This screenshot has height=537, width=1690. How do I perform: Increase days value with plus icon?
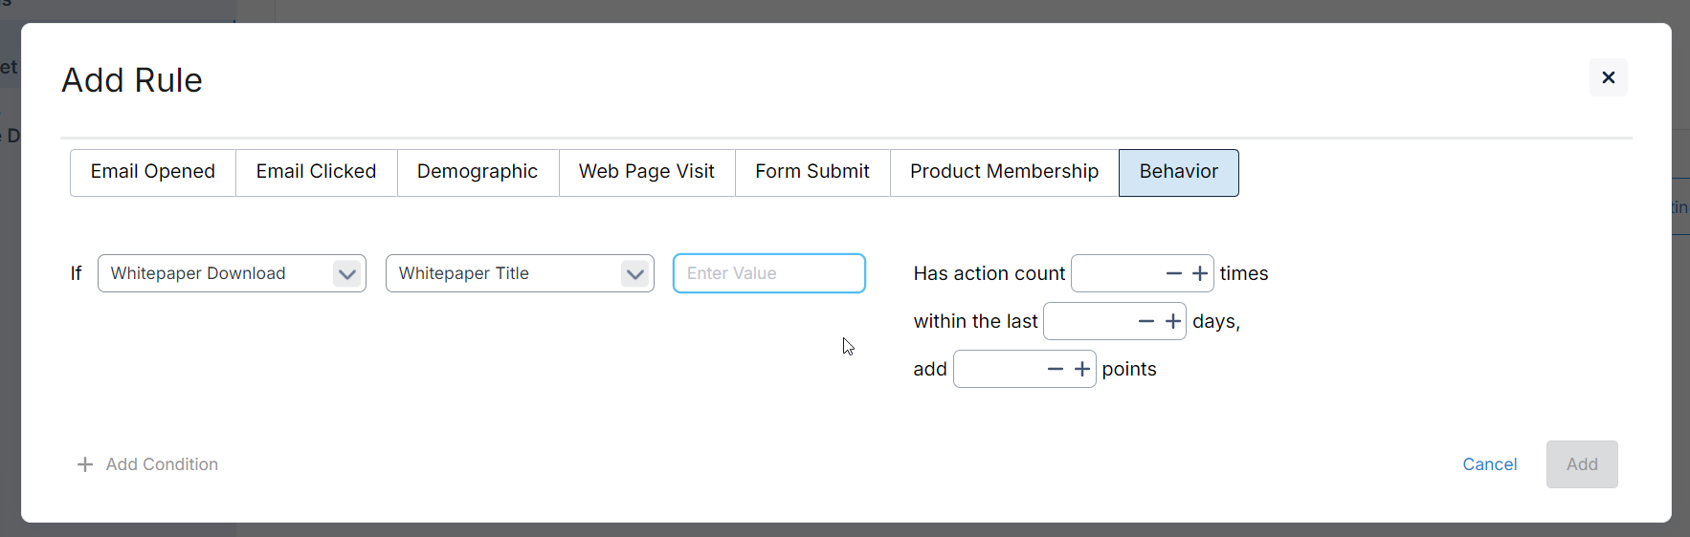pyautogui.click(x=1173, y=321)
